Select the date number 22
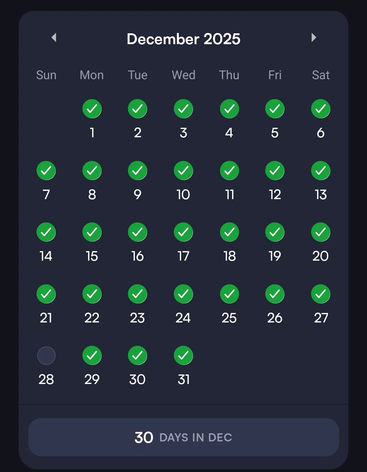Image resolution: width=367 pixels, height=472 pixels. (x=92, y=318)
